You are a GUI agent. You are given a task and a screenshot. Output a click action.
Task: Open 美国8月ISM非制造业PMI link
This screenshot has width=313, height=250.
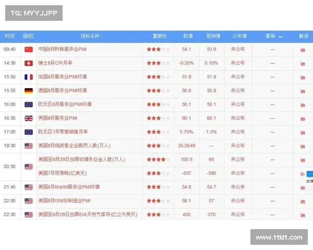[64, 201]
